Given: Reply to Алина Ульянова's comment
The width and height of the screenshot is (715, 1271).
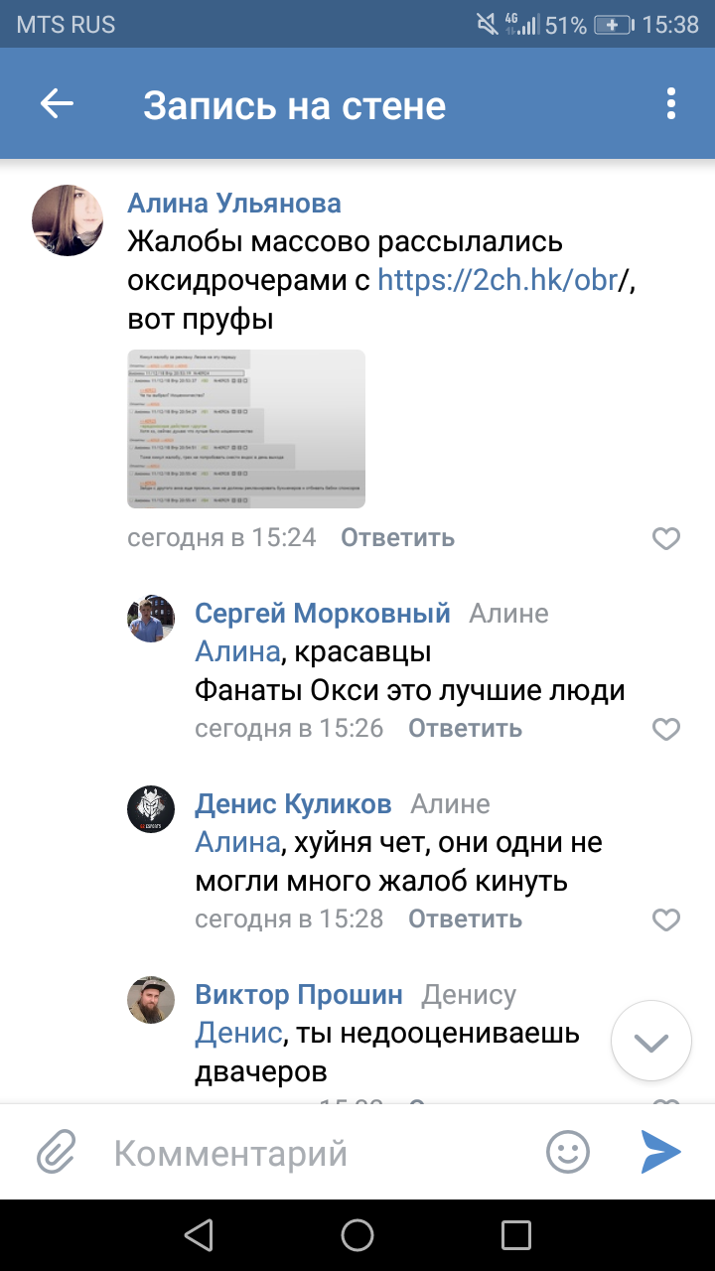Looking at the screenshot, I should coord(397,538).
